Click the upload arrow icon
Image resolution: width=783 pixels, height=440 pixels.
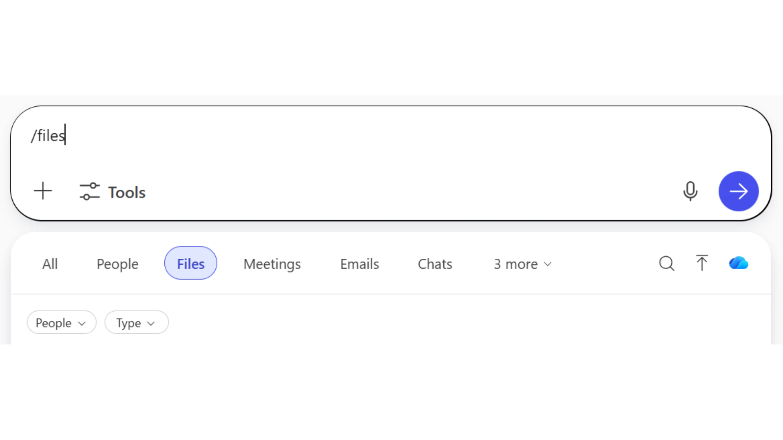click(x=702, y=263)
